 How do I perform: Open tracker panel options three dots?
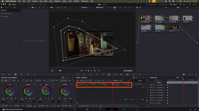(147, 77)
